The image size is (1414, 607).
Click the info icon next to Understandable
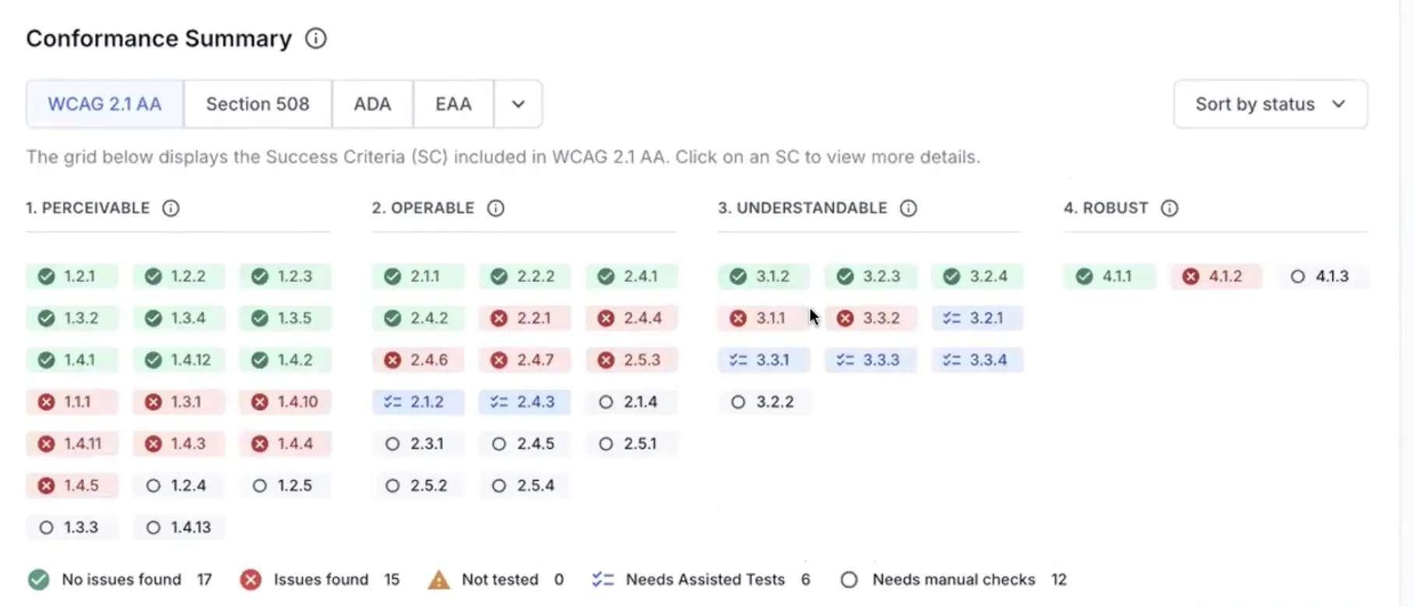coord(908,208)
